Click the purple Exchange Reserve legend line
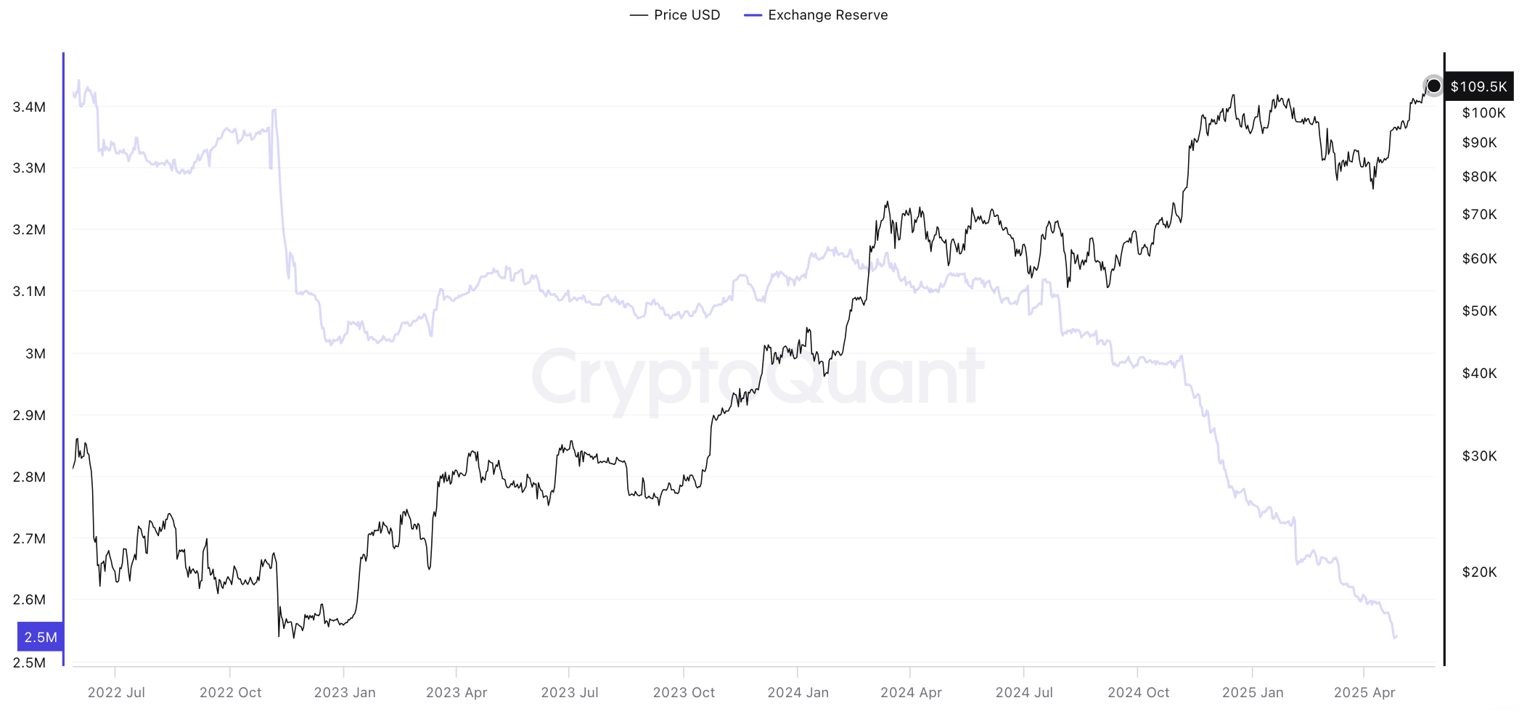 (753, 15)
